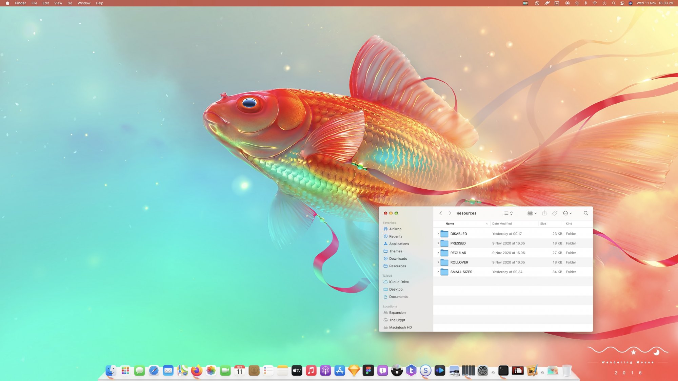Toggle Wi-Fi status menu icon
This screenshot has height=381, width=678.
pyautogui.click(x=595, y=3)
